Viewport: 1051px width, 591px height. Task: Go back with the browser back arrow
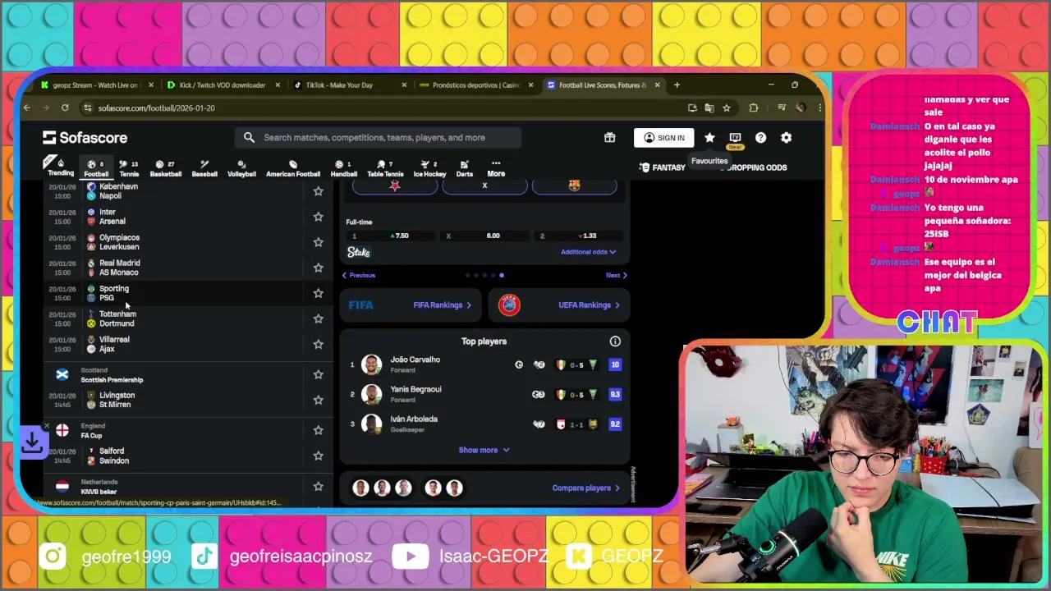[27, 108]
